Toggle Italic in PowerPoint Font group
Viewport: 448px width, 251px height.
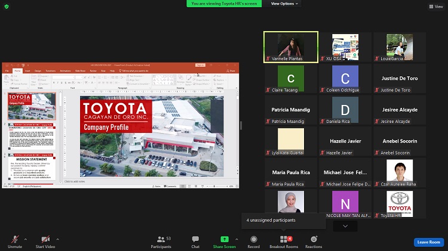pos(58,83)
